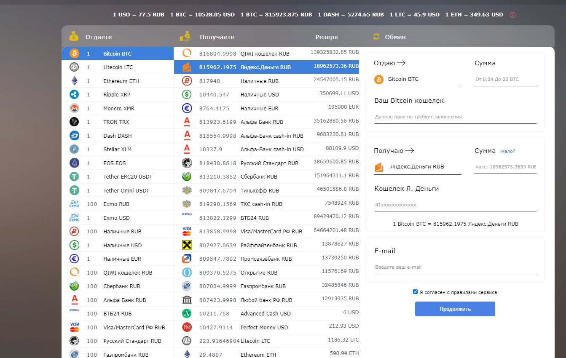This screenshot has width=566, height=358.
Task: Focus the E-mail input field
Action: (x=456, y=267)
